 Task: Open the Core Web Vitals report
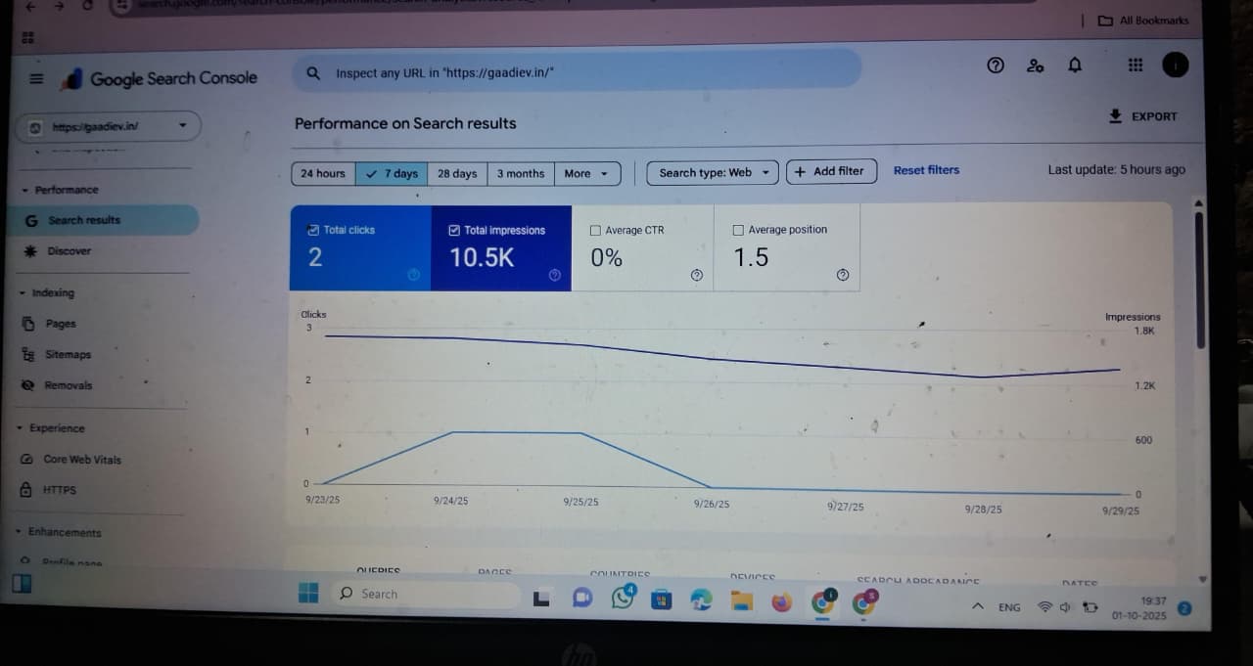point(81,460)
